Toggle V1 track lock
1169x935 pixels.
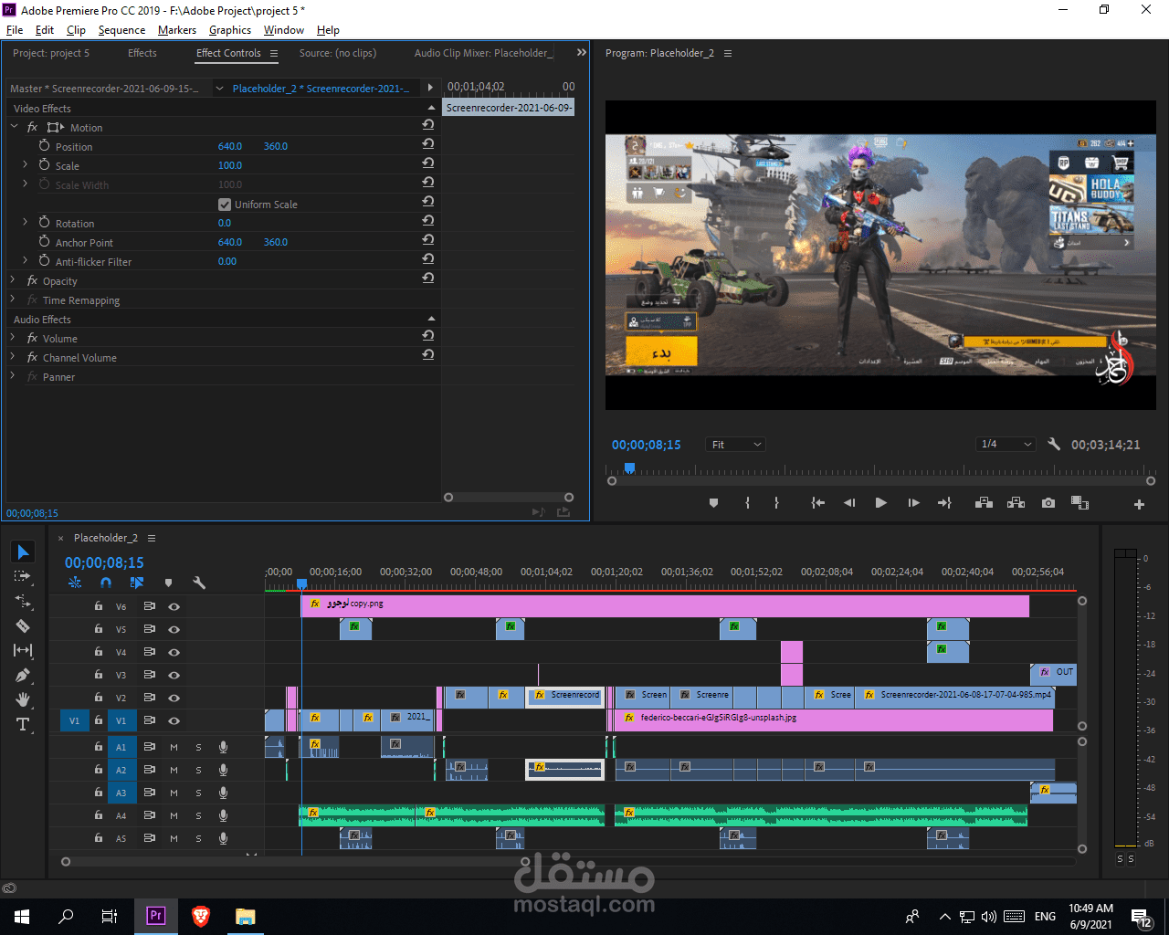click(99, 720)
